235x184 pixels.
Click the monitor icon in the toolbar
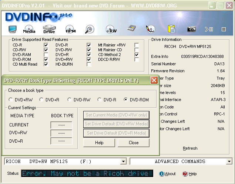13,29
